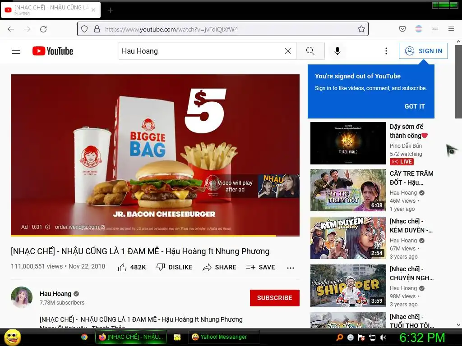This screenshot has width=462, height=346.
Task: Click the scrollbar down arrow
Action: coord(458,325)
